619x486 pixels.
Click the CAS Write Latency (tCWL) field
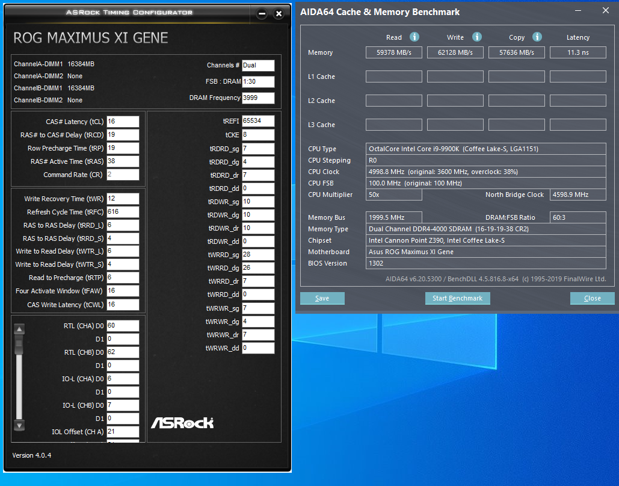click(123, 304)
